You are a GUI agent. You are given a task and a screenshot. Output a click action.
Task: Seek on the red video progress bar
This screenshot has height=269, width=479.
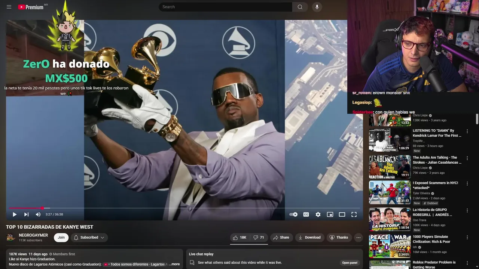point(184,208)
